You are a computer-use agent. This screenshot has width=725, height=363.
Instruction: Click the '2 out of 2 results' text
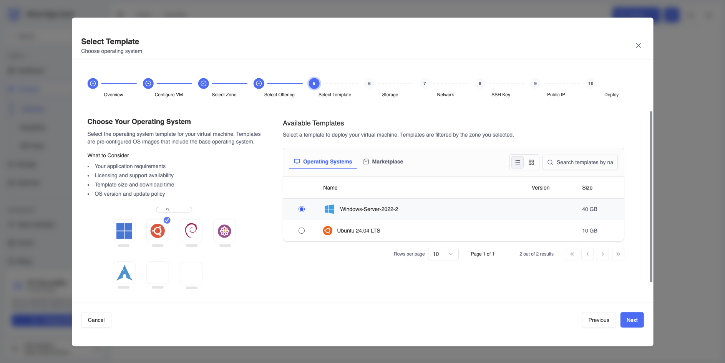pyautogui.click(x=536, y=254)
